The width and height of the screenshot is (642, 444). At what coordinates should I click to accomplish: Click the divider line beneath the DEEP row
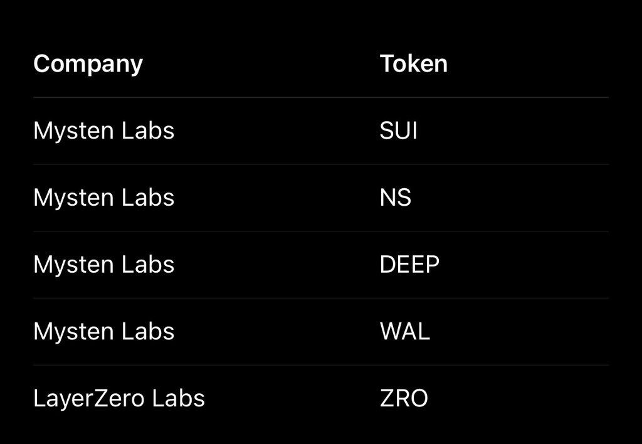[320, 298]
